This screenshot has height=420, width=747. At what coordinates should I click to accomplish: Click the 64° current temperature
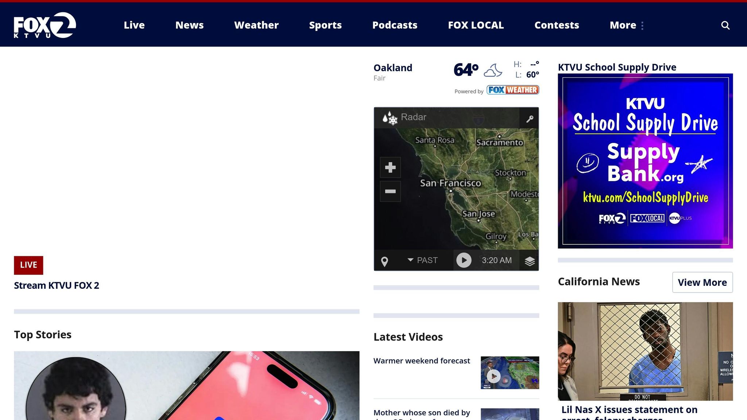466,70
